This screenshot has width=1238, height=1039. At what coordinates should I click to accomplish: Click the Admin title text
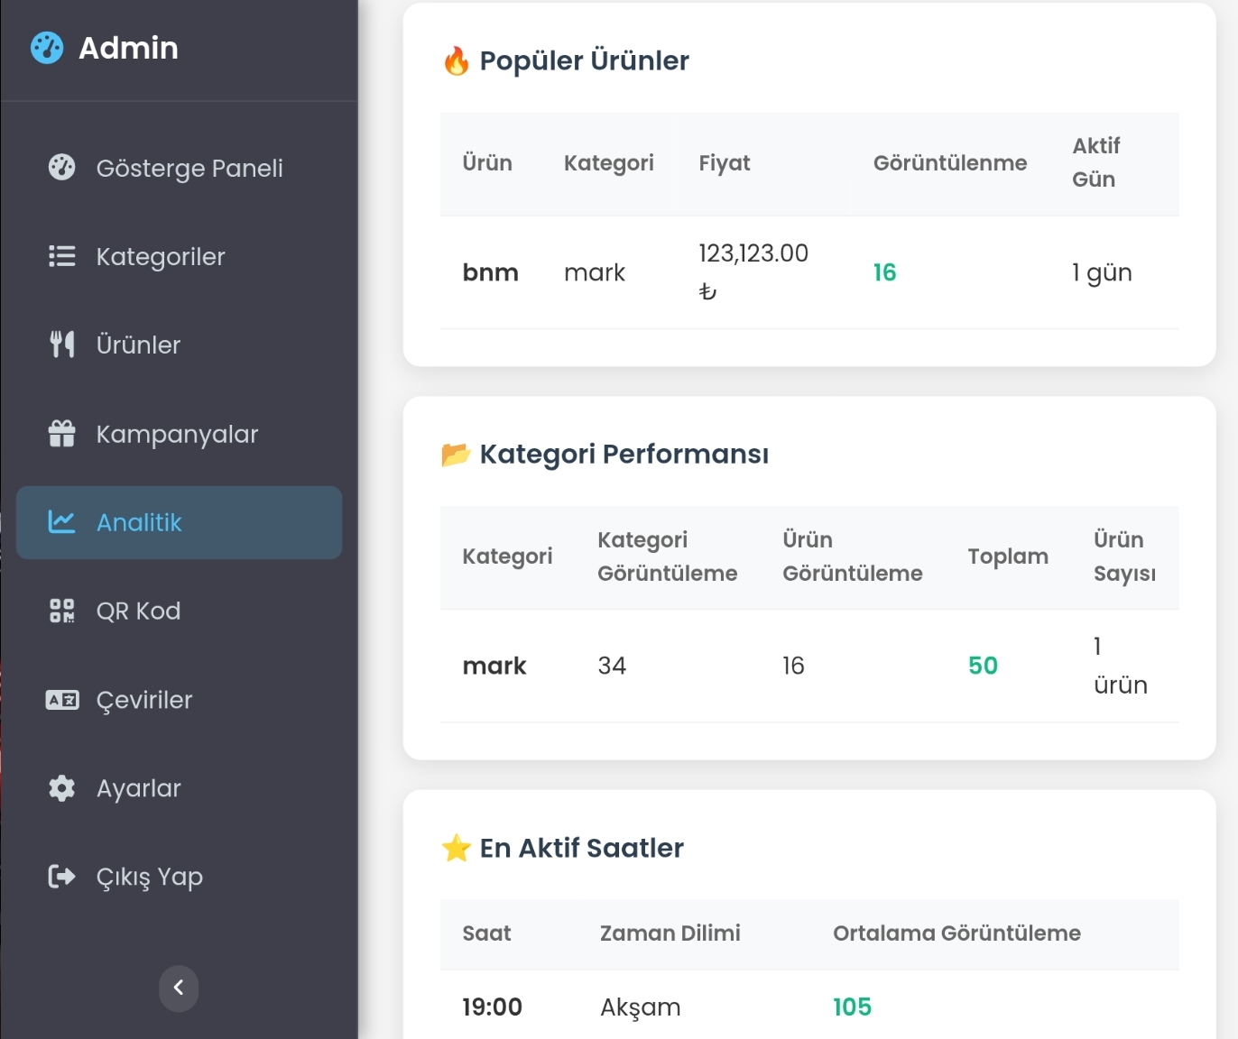(128, 48)
